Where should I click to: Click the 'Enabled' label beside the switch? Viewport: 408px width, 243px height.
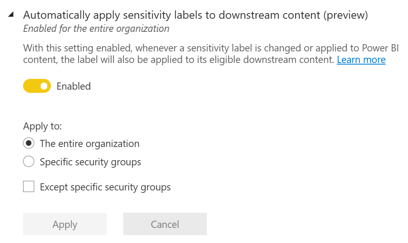point(74,86)
